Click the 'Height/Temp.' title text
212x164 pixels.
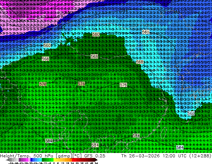tap(15, 156)
